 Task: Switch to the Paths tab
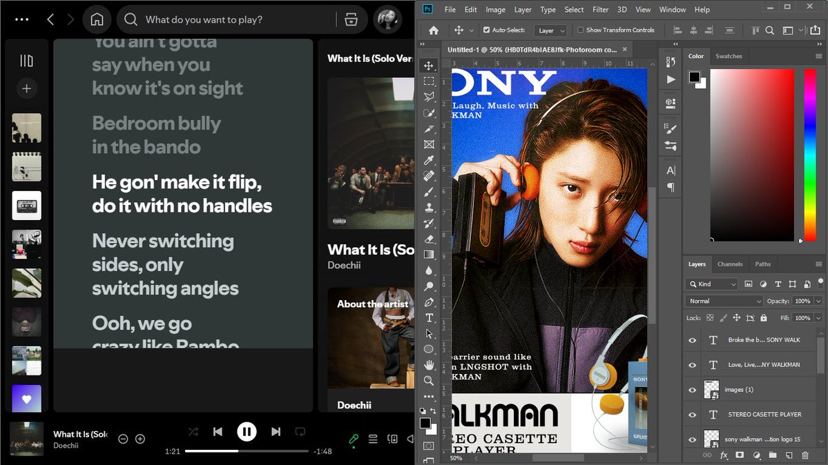click(x=762, y=264)
